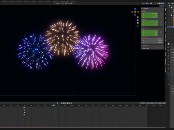Jump to the previous keyframe
174x130 pixels.
[x=64, y=103]
